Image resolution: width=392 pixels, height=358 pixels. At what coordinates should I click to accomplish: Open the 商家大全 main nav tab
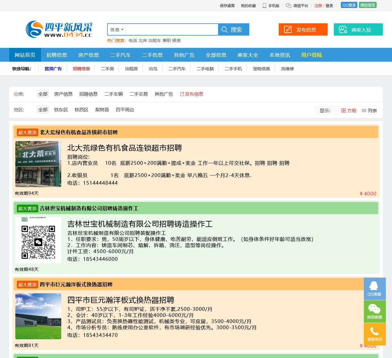click(x=248, y=55)
